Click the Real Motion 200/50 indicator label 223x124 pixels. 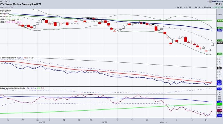13,88
